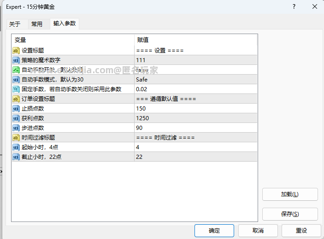
Task: Click the integer icon of 截止小时 row
Action: click(x=16, y=157)
